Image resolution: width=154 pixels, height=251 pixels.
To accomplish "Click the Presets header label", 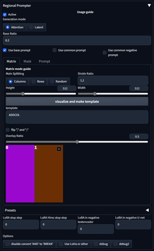I will coord(10,210).
